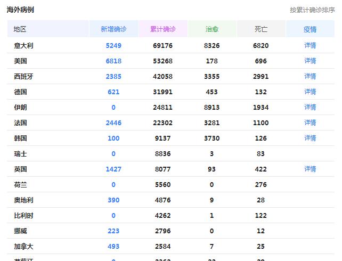Open 详情 link for 法国

tap(310, 123)
